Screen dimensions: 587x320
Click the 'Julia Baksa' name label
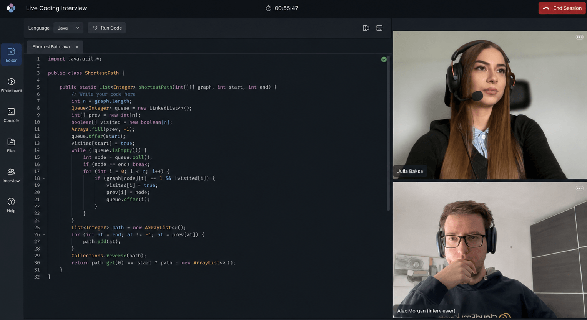click(410, 171)
